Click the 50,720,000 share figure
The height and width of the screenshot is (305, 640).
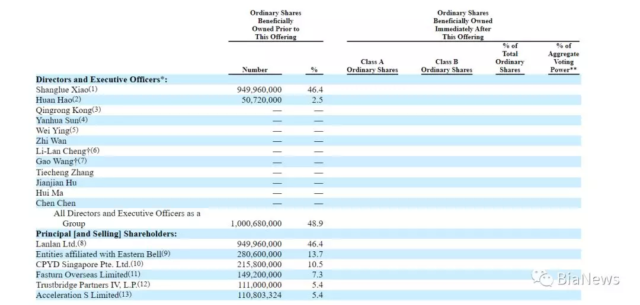pos(261,100)
